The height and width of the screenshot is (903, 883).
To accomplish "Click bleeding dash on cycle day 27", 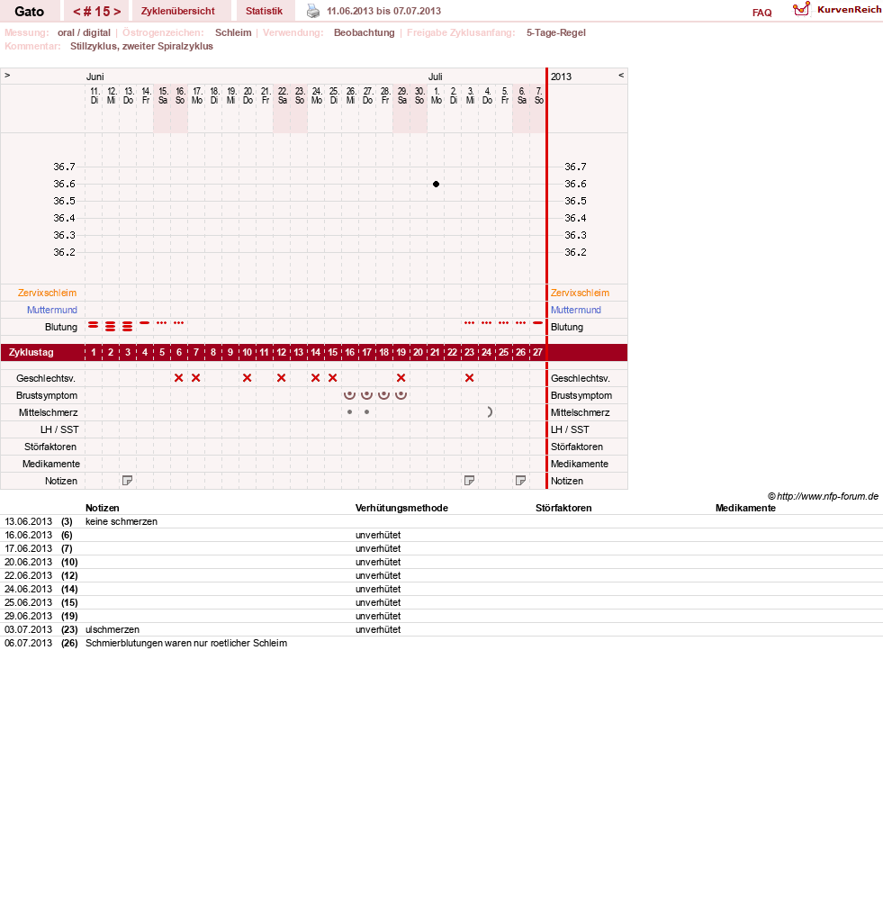I will pyautogui.click(x=537, y=323).
